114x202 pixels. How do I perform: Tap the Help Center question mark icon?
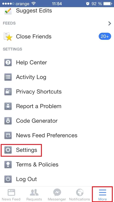coord(8,63)
